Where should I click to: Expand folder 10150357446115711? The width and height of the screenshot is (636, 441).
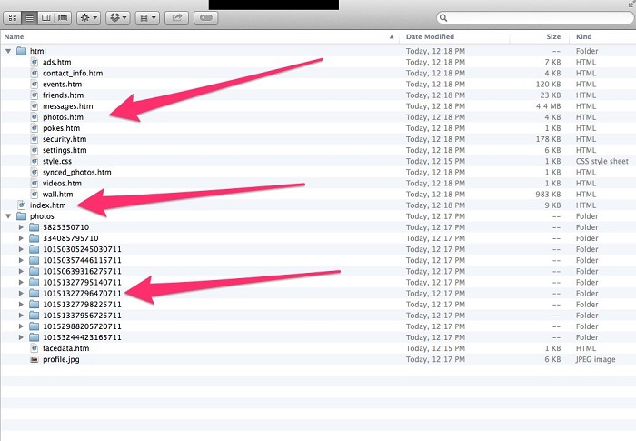point(21,260)
